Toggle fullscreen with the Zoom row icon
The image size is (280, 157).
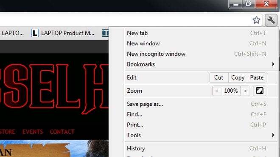[x=260, y=91]
